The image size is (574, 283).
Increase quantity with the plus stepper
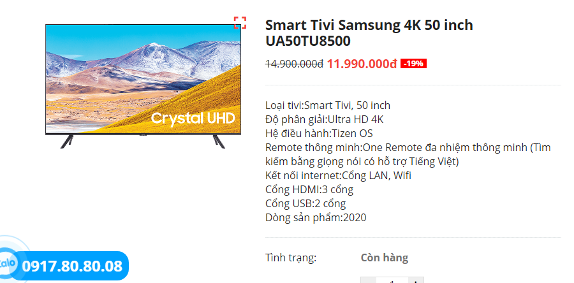(416, 281)
